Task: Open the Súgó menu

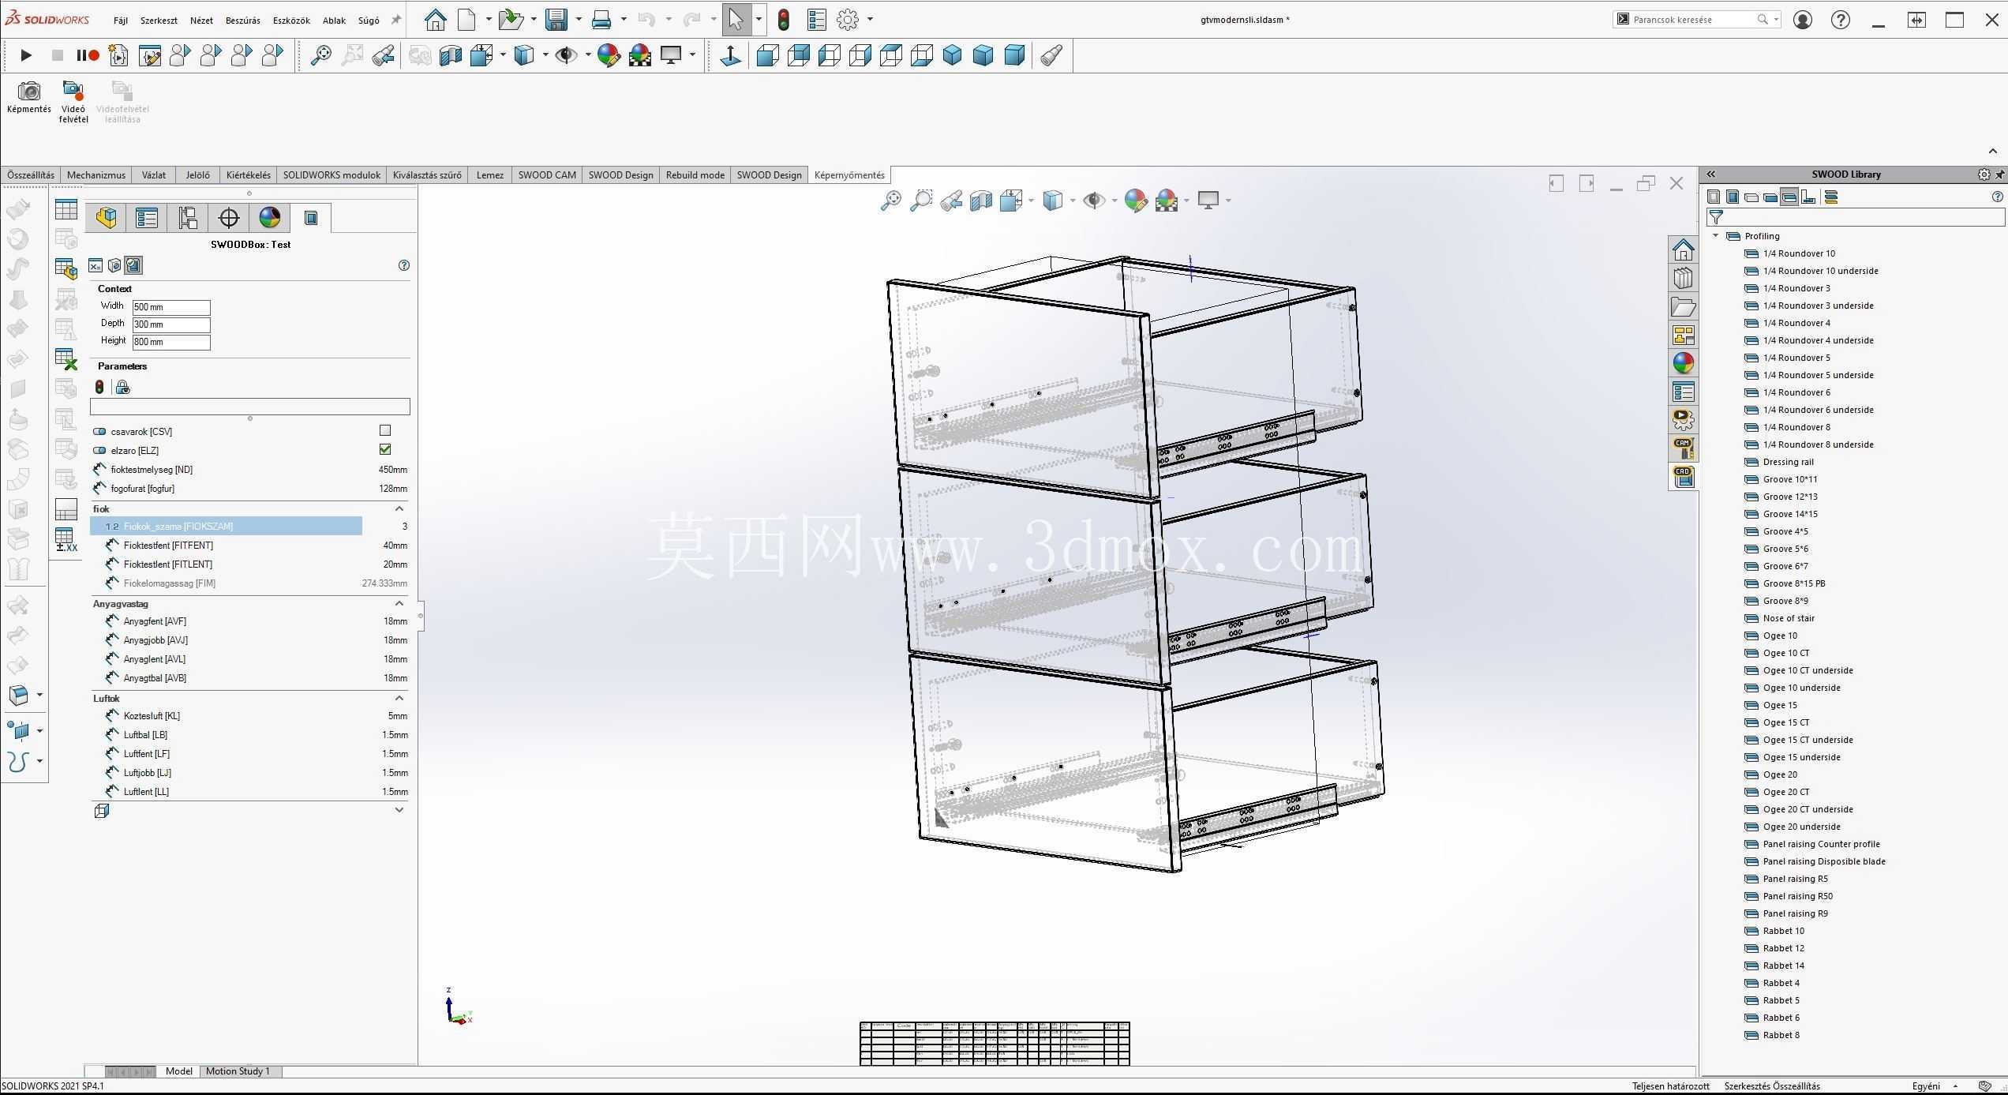Action: click(369, 21)
